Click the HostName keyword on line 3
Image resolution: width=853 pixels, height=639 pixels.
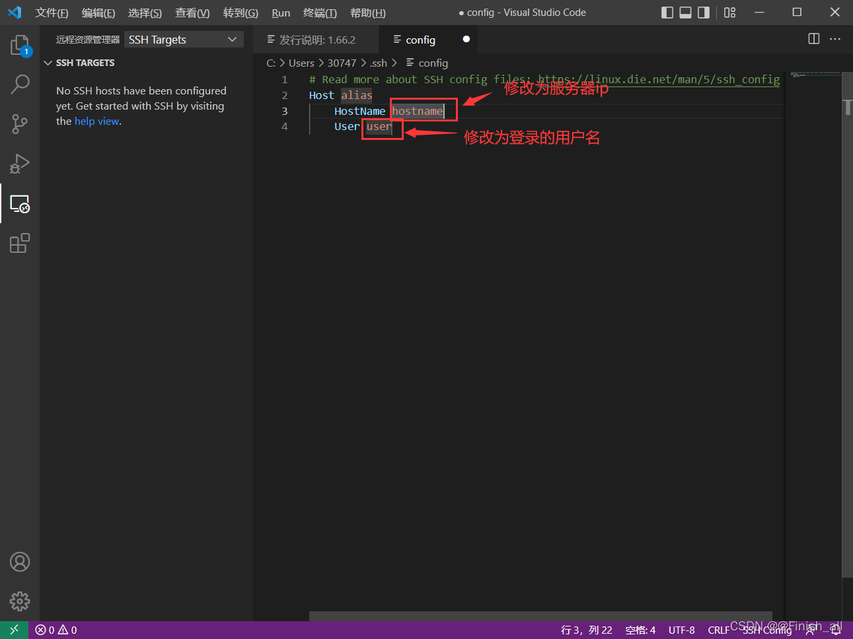(359, 111)
